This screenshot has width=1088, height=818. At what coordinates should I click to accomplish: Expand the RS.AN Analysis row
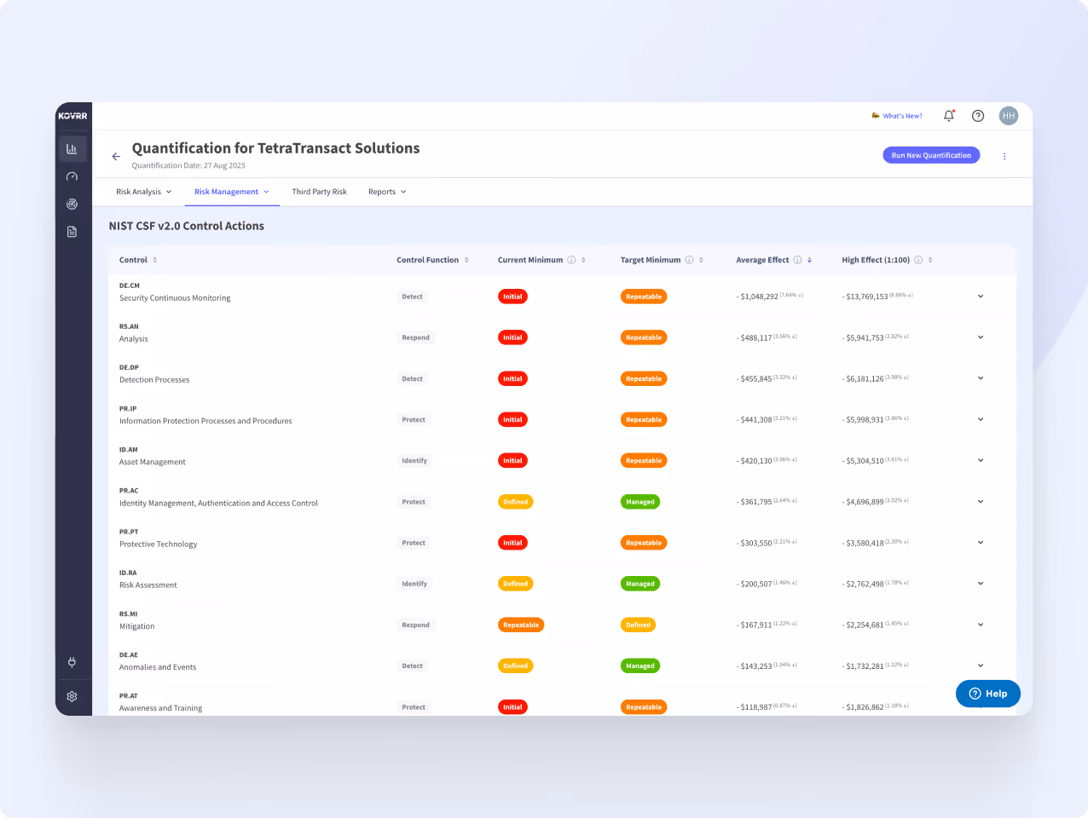[981, 337]
